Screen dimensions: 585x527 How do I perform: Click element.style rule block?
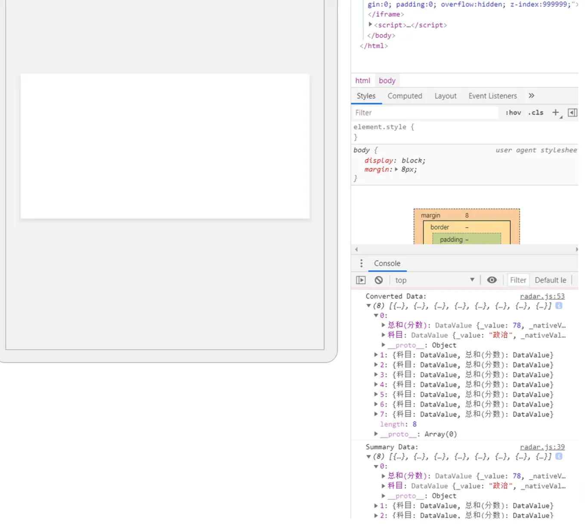pyautogui.click(x=464, y=132)
